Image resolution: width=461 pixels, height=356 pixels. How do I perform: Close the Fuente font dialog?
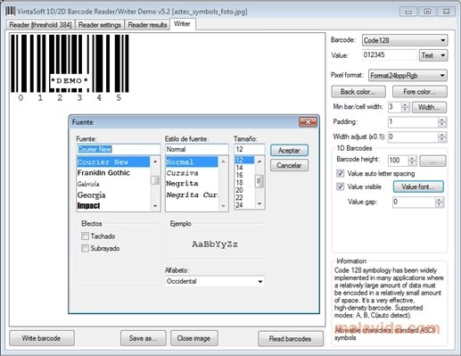(308, 122)
